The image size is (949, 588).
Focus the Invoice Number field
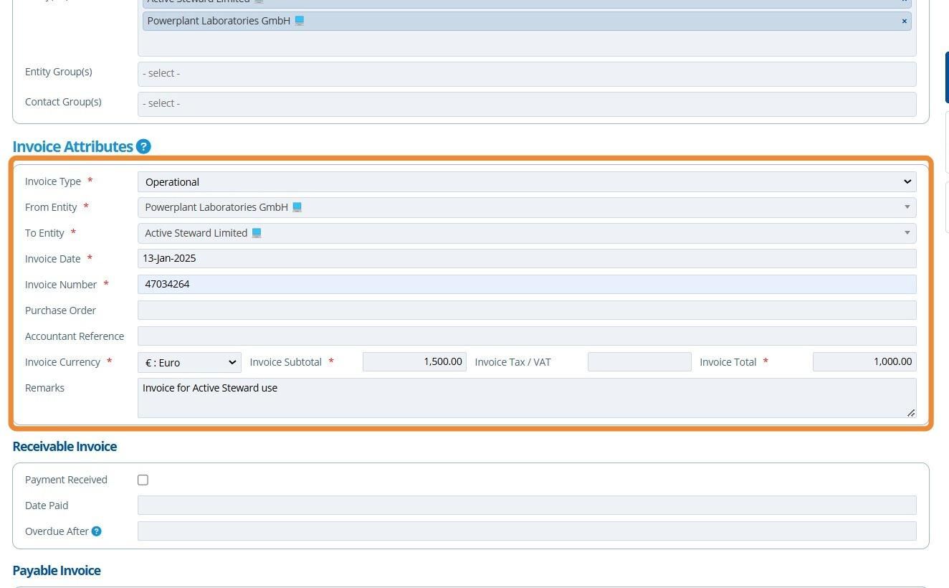point(527,285)
